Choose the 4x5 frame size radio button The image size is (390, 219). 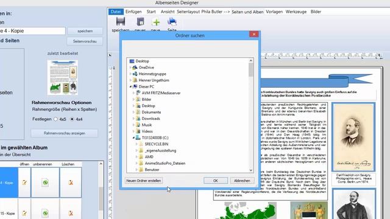coord(55,119)
